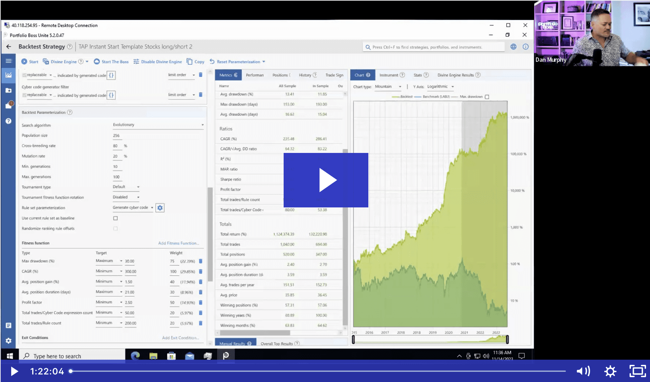Open the folder icon in left sidebar

pyautogui.click(x=9, y=90)
